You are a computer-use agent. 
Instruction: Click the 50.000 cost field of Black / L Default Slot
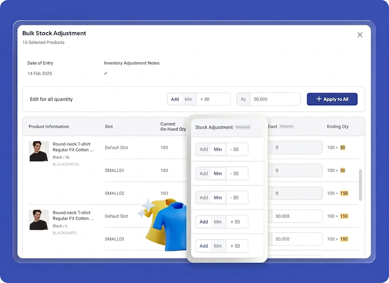tap(297, 216)
